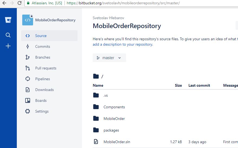238x148 pixels.
Task: Open the .vs folder link
Action: (x=106, y=95)
